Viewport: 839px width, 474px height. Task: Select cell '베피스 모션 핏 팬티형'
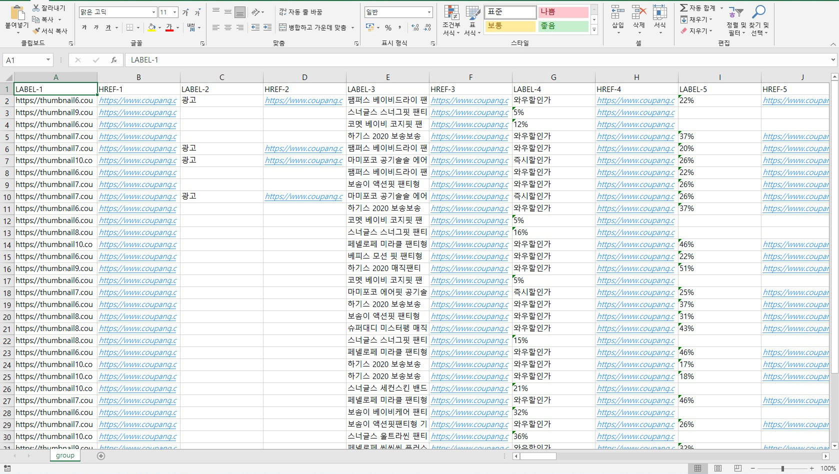(387, 256)
